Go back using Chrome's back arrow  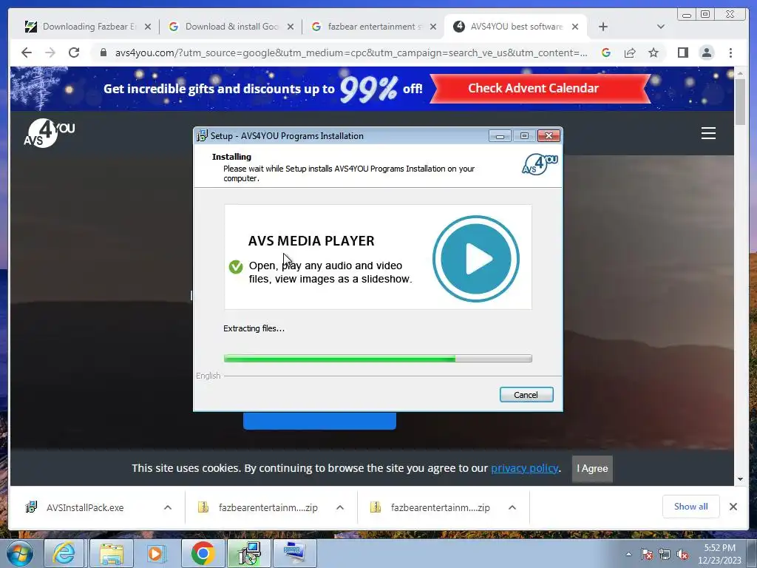[x=27, y=53]
